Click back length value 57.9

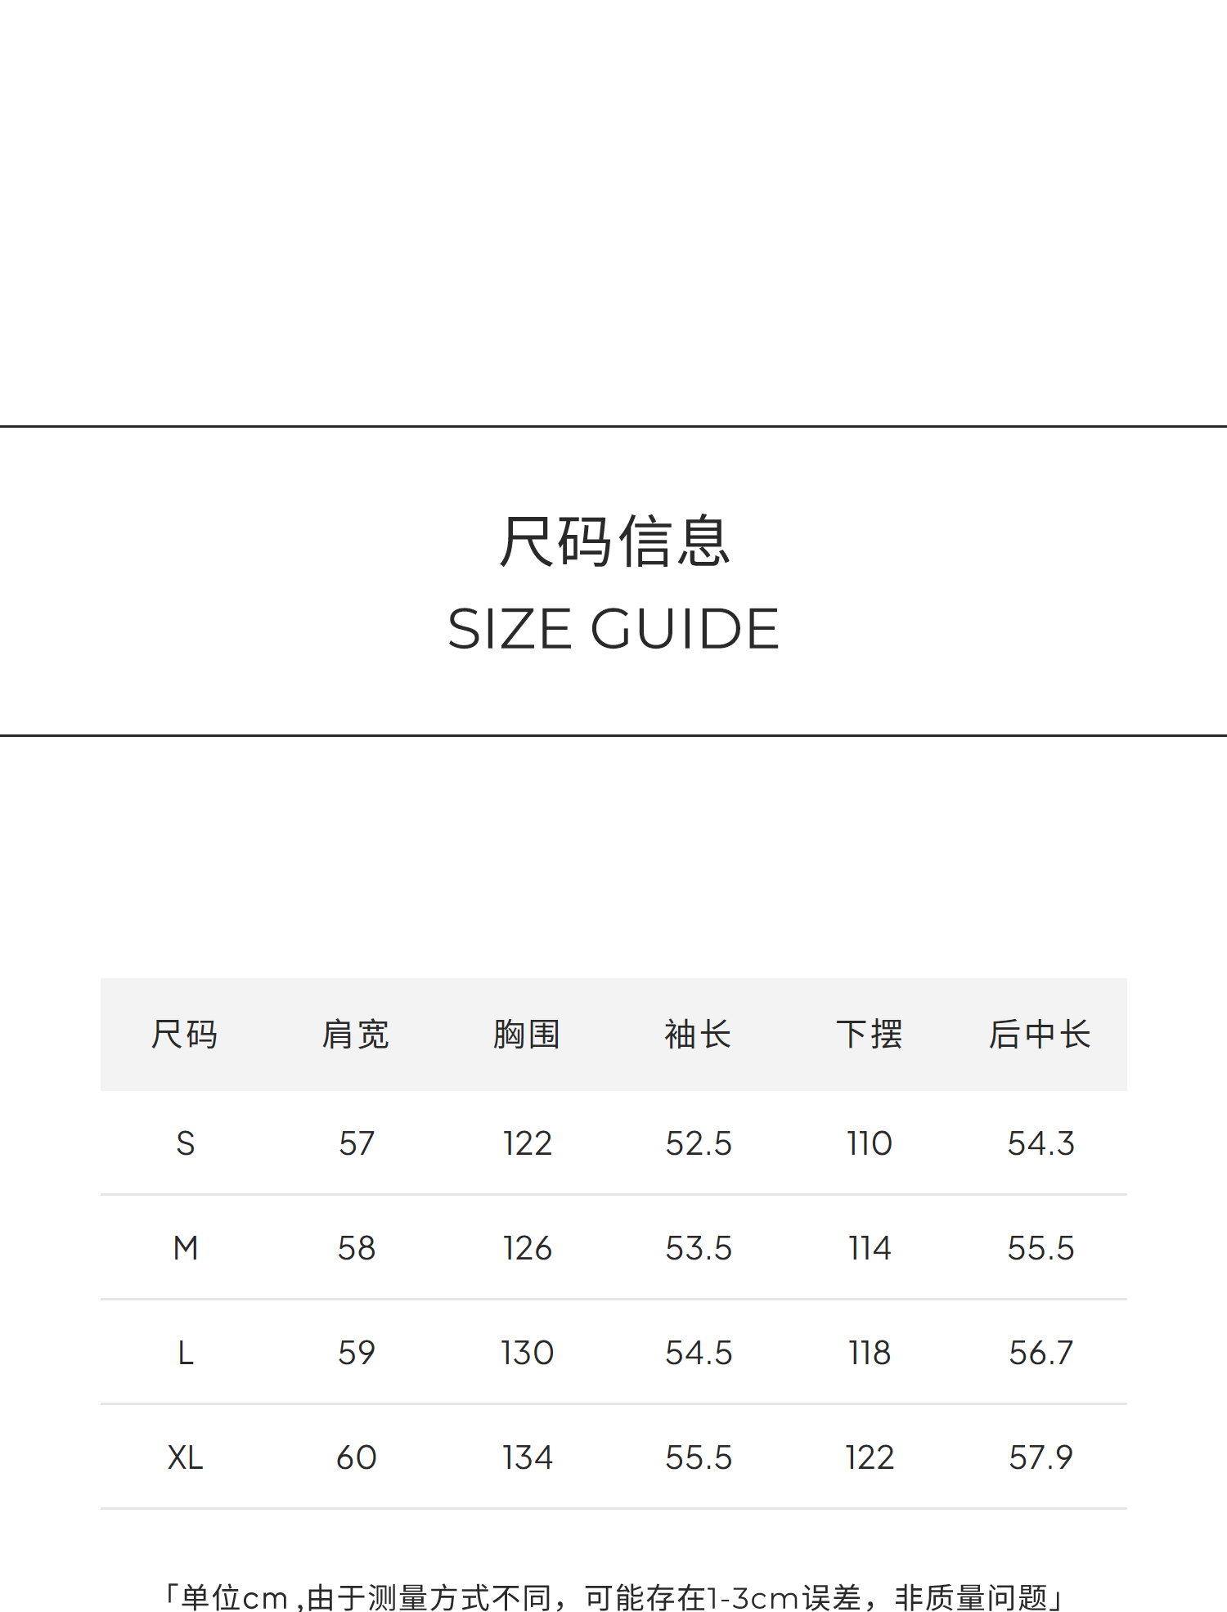pos(1040,1457)
